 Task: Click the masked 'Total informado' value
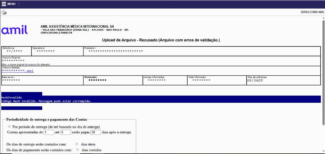[x=201, y=80]
